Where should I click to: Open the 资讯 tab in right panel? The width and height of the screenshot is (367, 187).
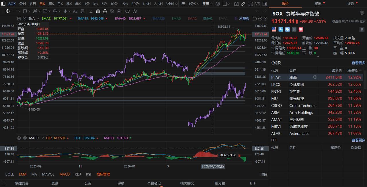pos(318,3)
